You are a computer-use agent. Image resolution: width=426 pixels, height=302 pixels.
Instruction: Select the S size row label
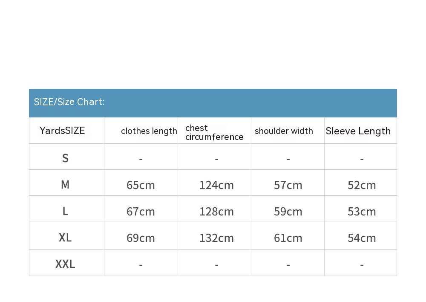click(65, 159)
